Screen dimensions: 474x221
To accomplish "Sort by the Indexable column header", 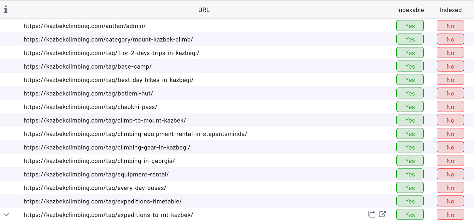I will (410, 10).
